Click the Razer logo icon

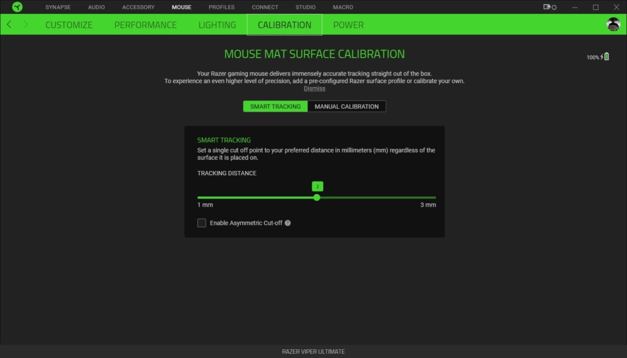coord(17,7)
